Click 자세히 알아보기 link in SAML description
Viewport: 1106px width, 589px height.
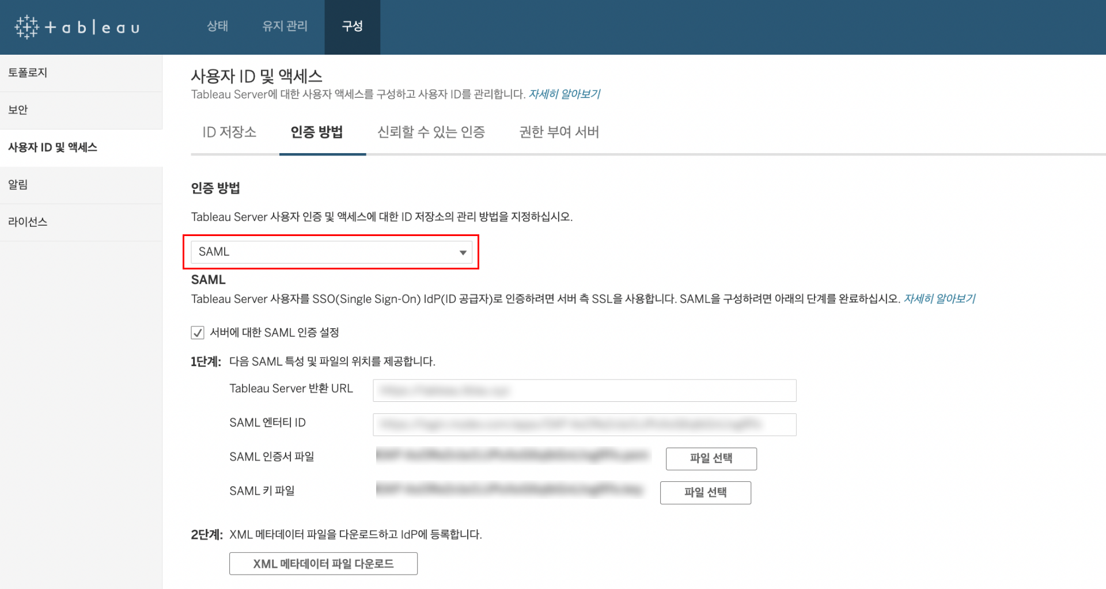tap(939, 299)
